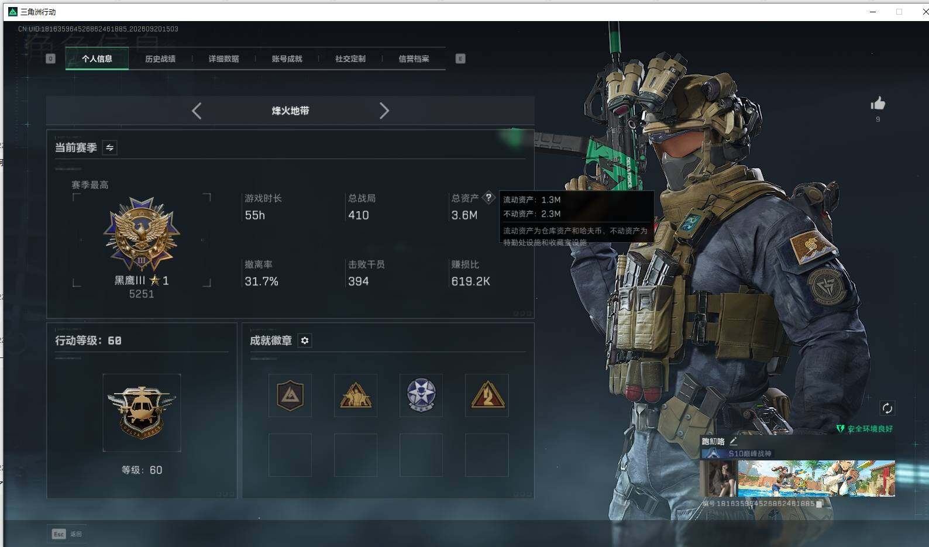Click the 游戏时长 value 55h
Viewport: 929px width, 547px height.
(255, 215)
